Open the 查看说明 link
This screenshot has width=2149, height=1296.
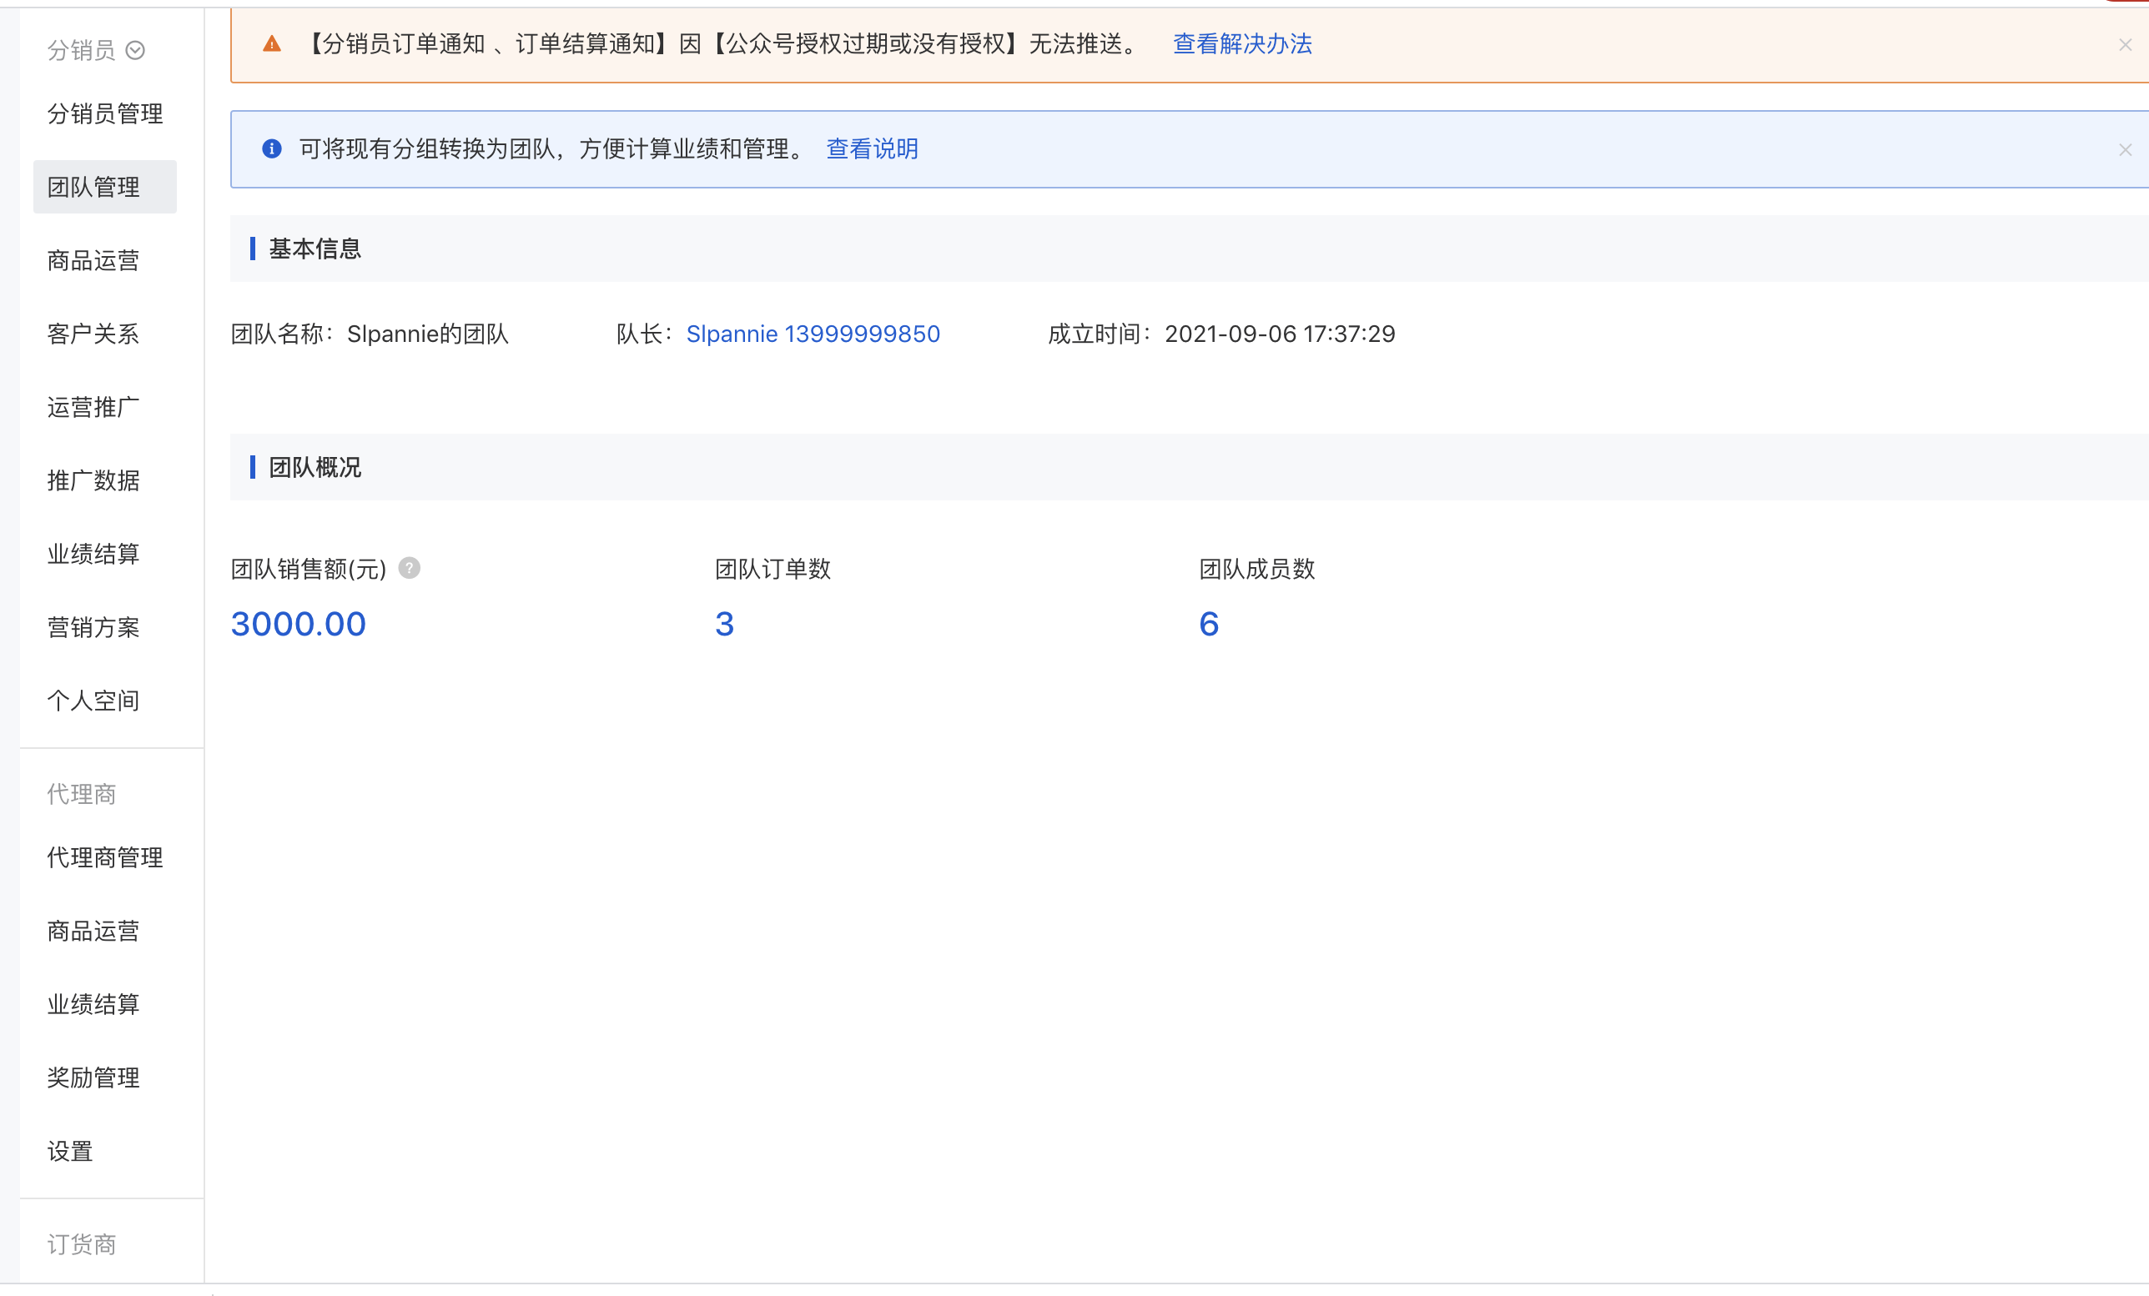871,149
